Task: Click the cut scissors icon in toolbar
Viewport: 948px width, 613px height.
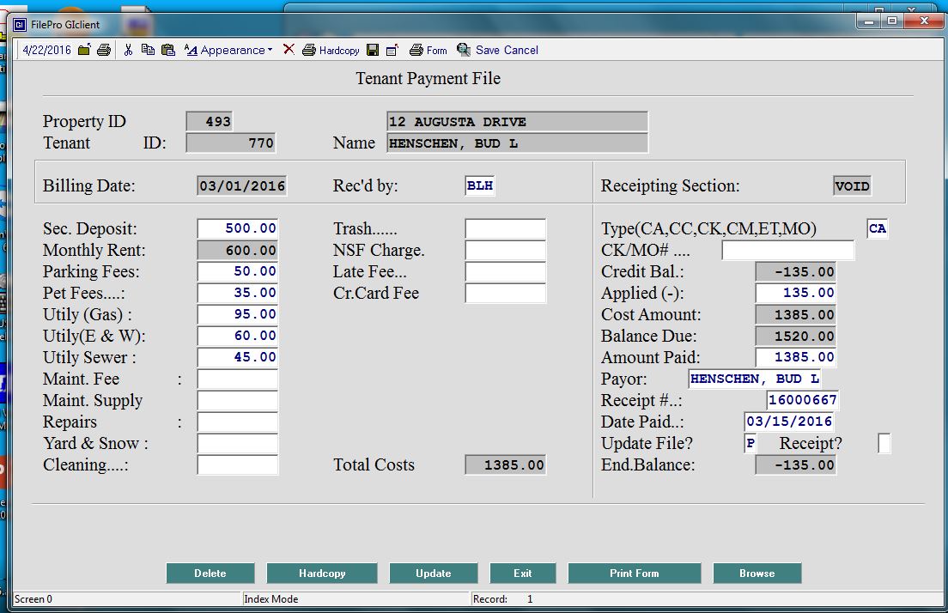Action: click(x=128, y=50)
